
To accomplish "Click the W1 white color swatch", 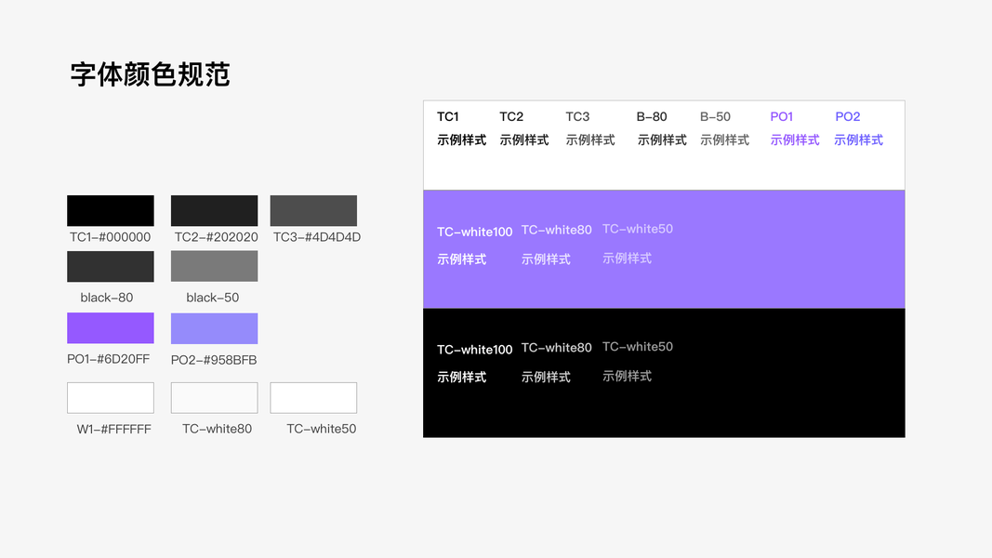I will (110, 398).
